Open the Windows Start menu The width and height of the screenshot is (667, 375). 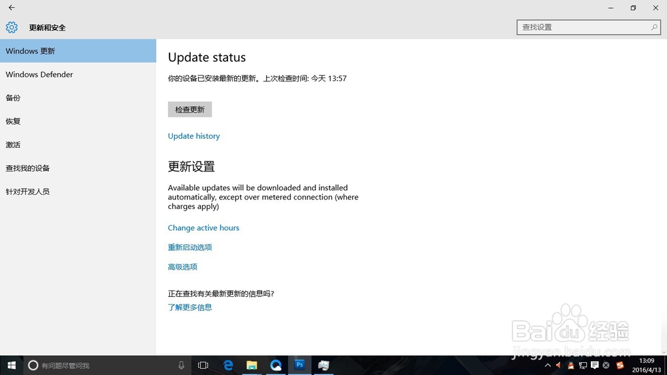(x=11, y=365)
